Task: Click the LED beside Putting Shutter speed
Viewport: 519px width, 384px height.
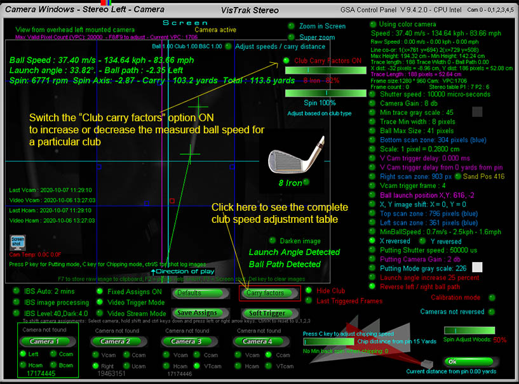Action: tap(372, 251)
